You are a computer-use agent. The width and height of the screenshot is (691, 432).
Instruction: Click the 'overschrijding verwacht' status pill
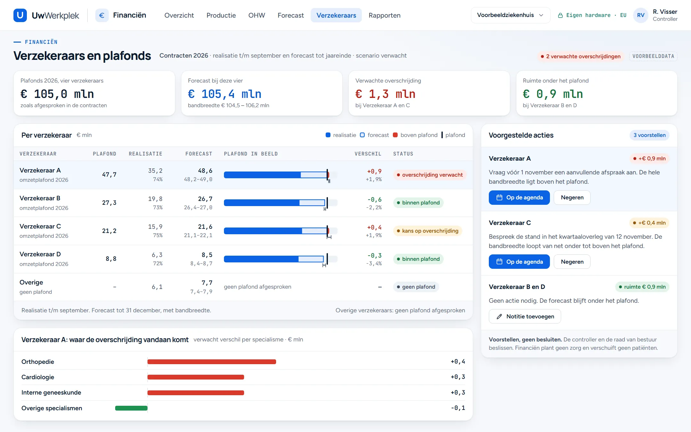pos(430,175)
